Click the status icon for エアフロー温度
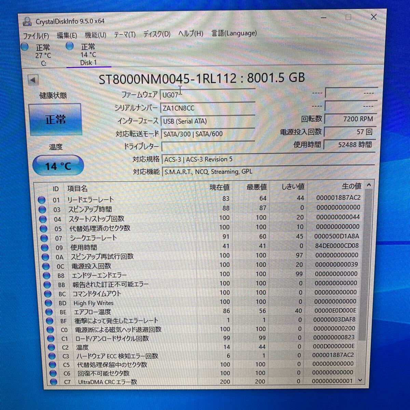The image size is (410, 410). click(x=49, y=312)
